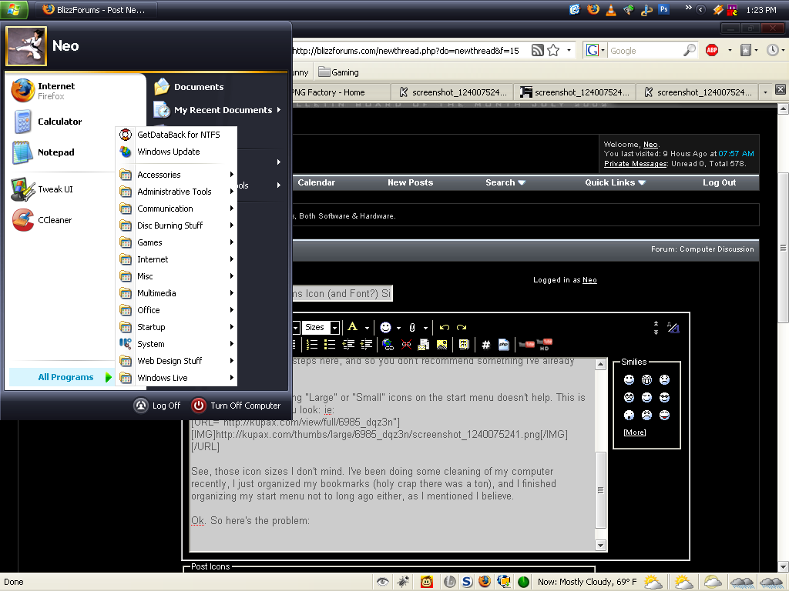Click the VLC icon in quick launch
The width and height of the screenshot is (789, 591).
point(610,9)
